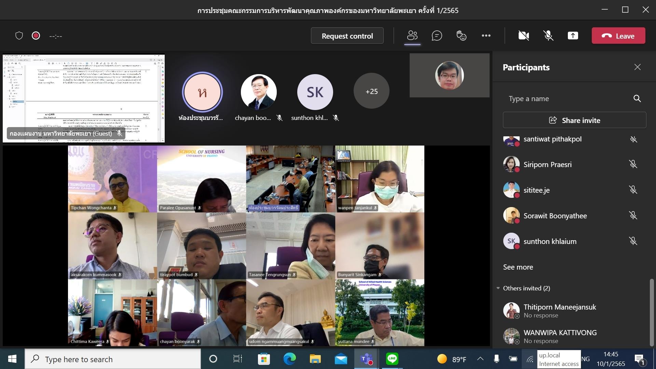Toggle mute icon for Siriporn Praesri

coord(633,164)
